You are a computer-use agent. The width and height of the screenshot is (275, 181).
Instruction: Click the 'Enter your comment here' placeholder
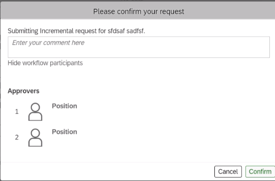point(48,43)
